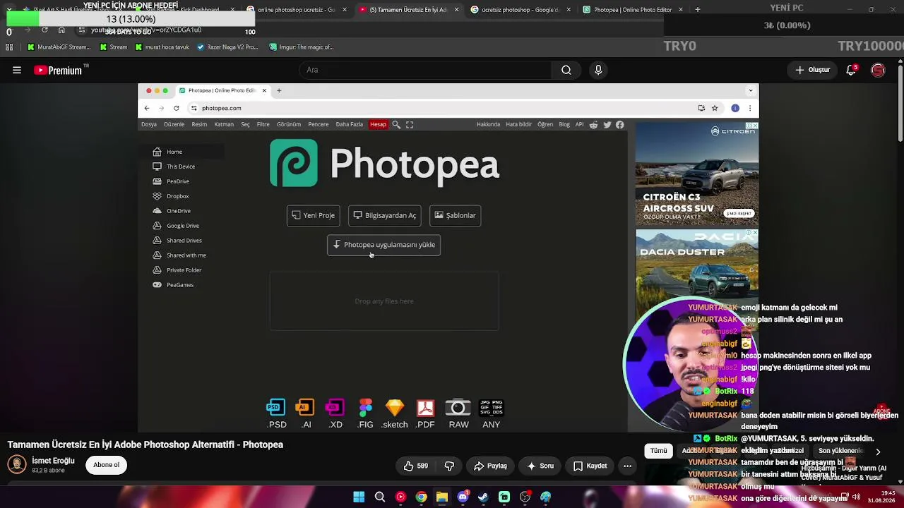Open Photopea's Reddit icon link

[593, 125]
